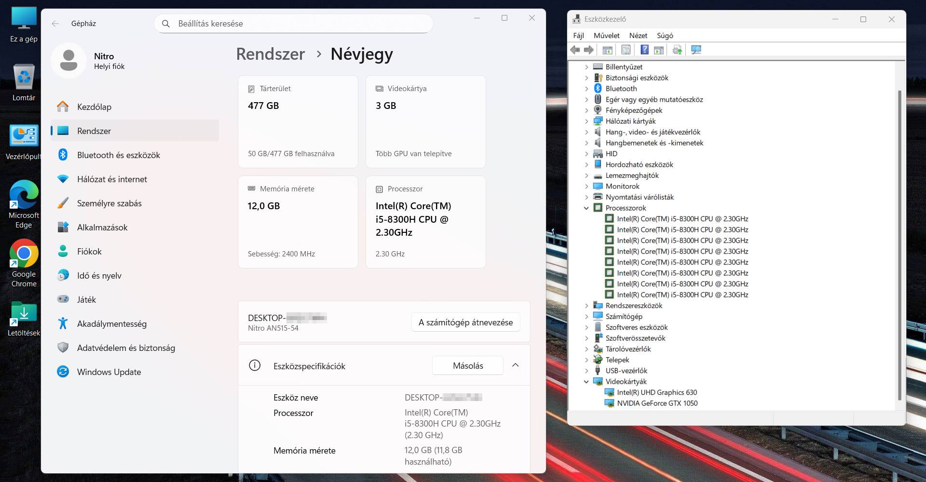The image size is (926, 482).
Task: Expand the Bluetooth node in Device Manager
Action: coord(586,89)
